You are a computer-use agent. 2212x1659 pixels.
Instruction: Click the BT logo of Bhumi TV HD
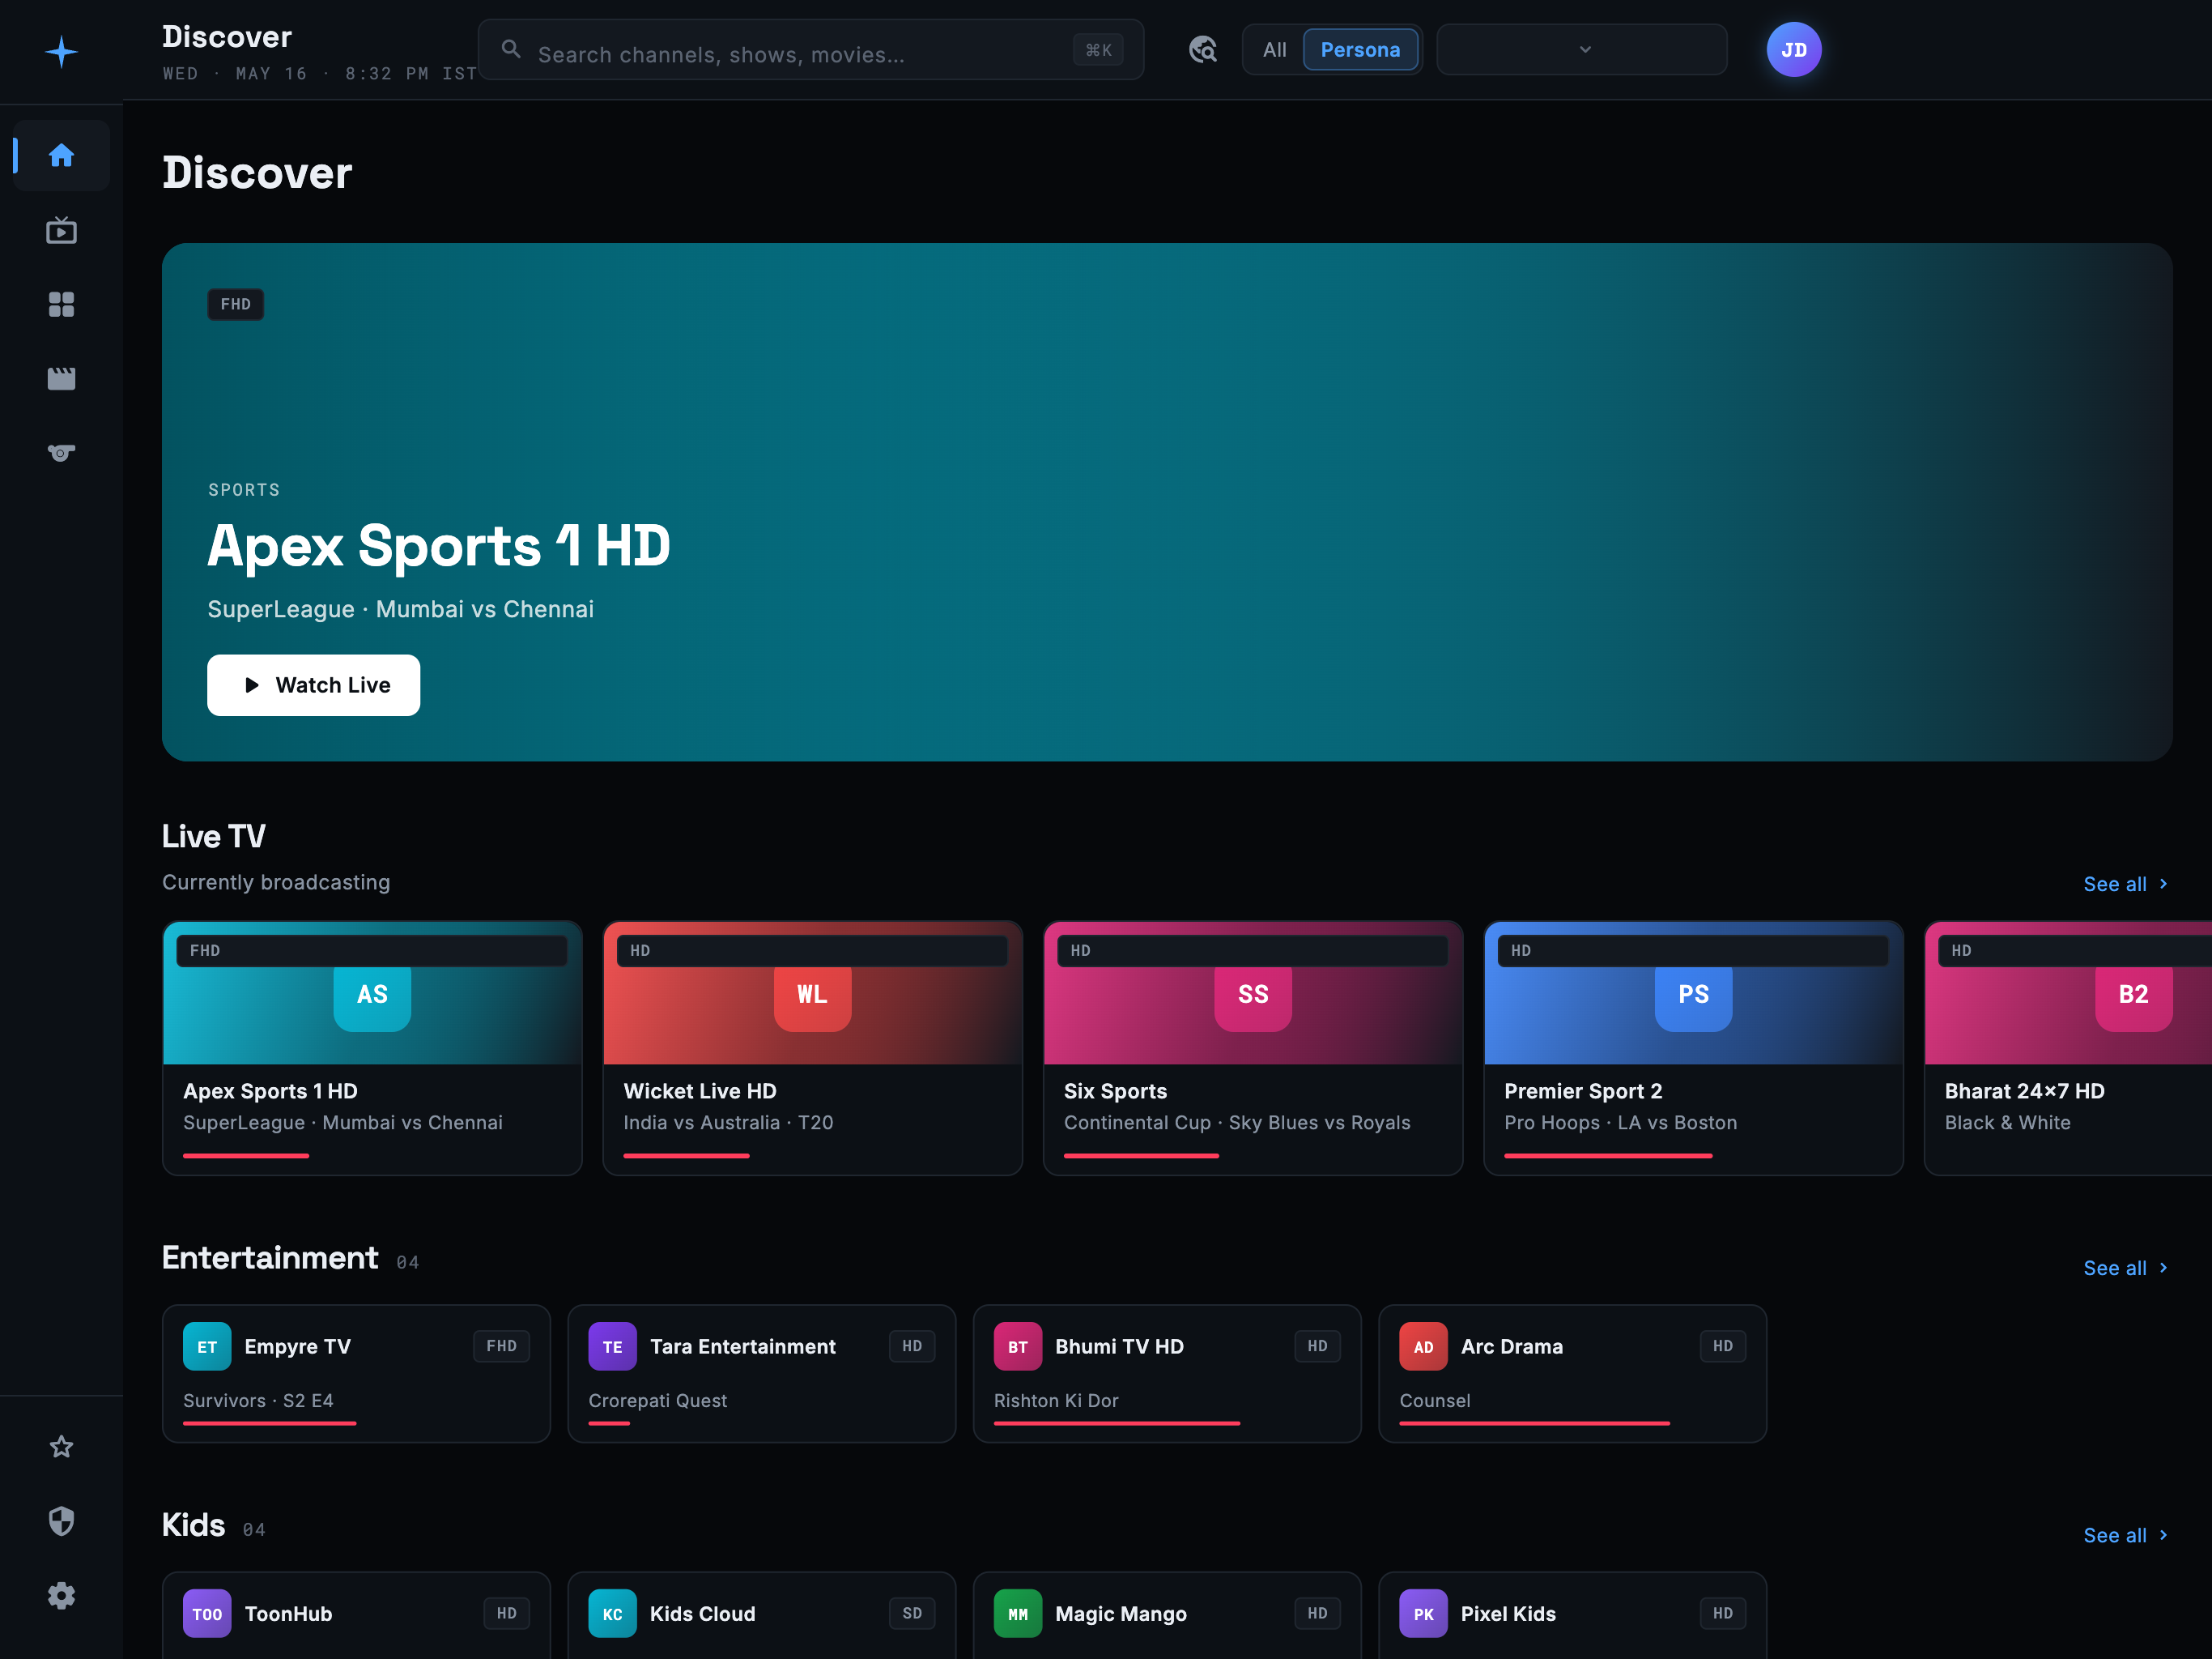pos(1018,1346)
